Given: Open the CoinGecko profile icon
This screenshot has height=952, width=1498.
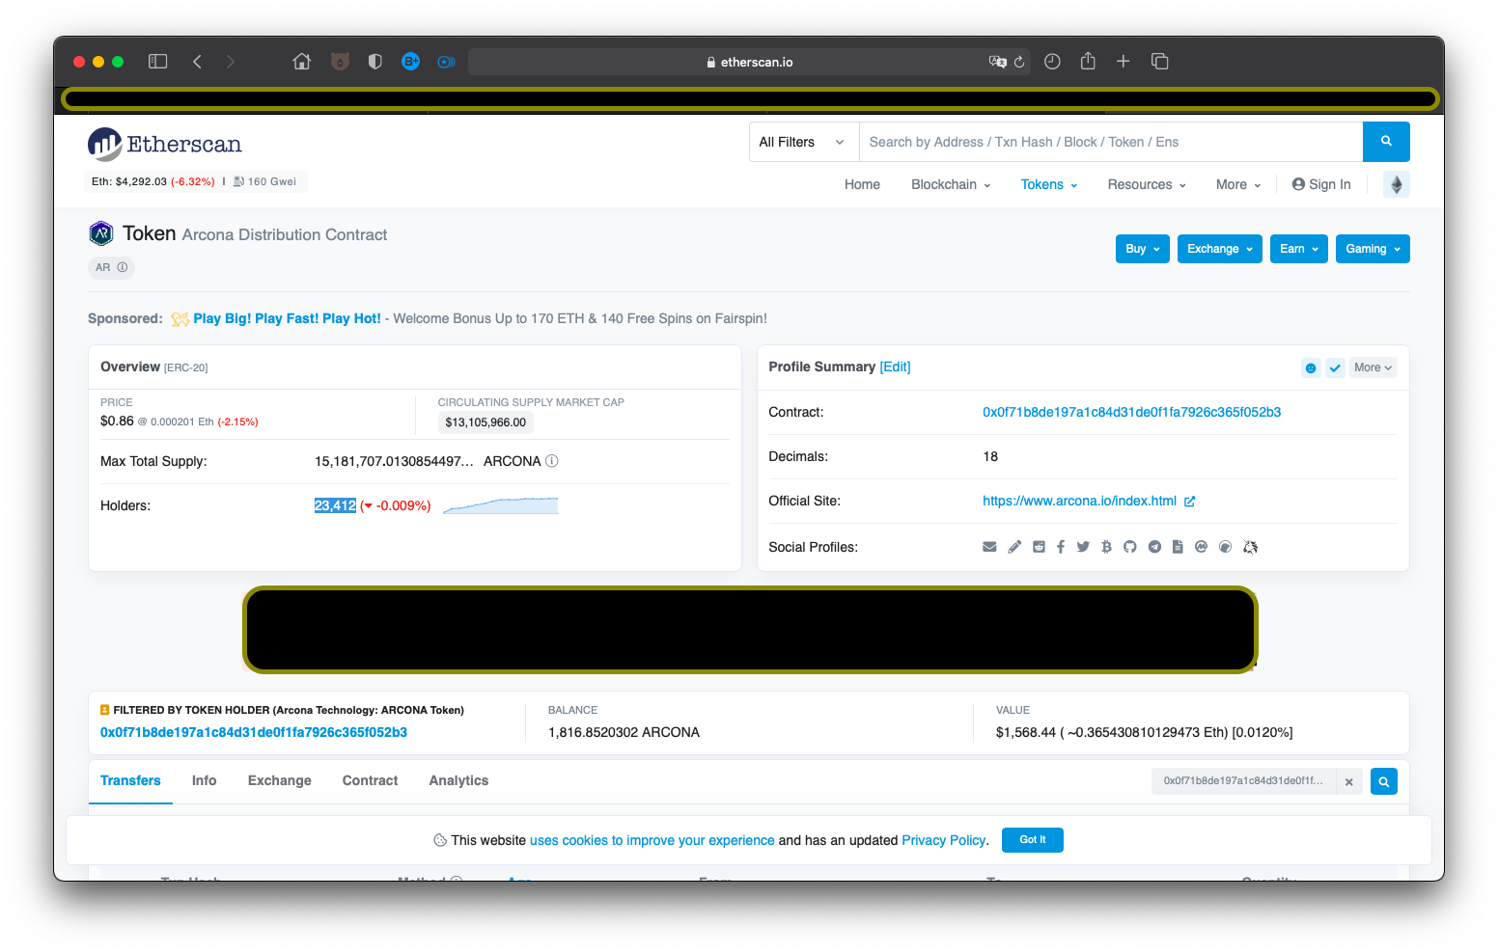Looking at the screenshot, I should (1226, 547).
